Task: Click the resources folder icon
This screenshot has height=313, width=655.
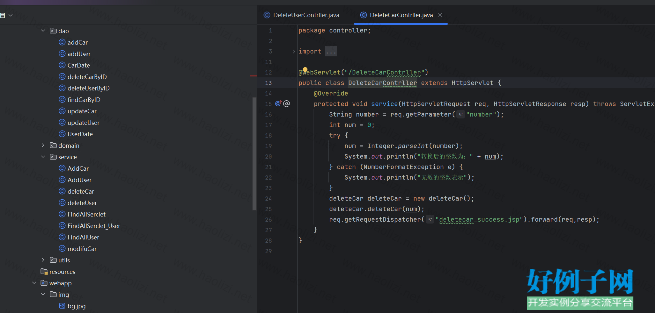Action: coord(44,272)
